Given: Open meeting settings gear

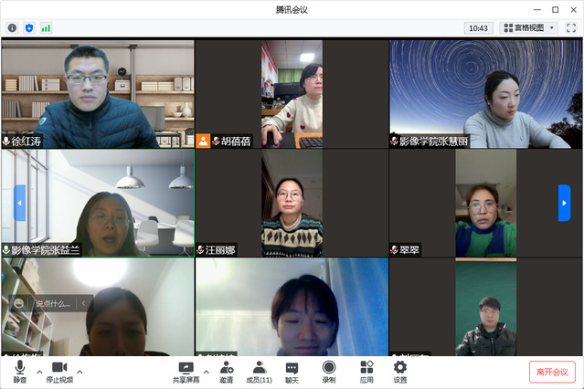Looking at the screenshot, I should pos(400,372).
